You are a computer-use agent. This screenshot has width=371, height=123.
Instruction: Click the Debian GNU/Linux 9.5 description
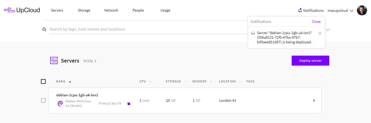pos(78,104)
